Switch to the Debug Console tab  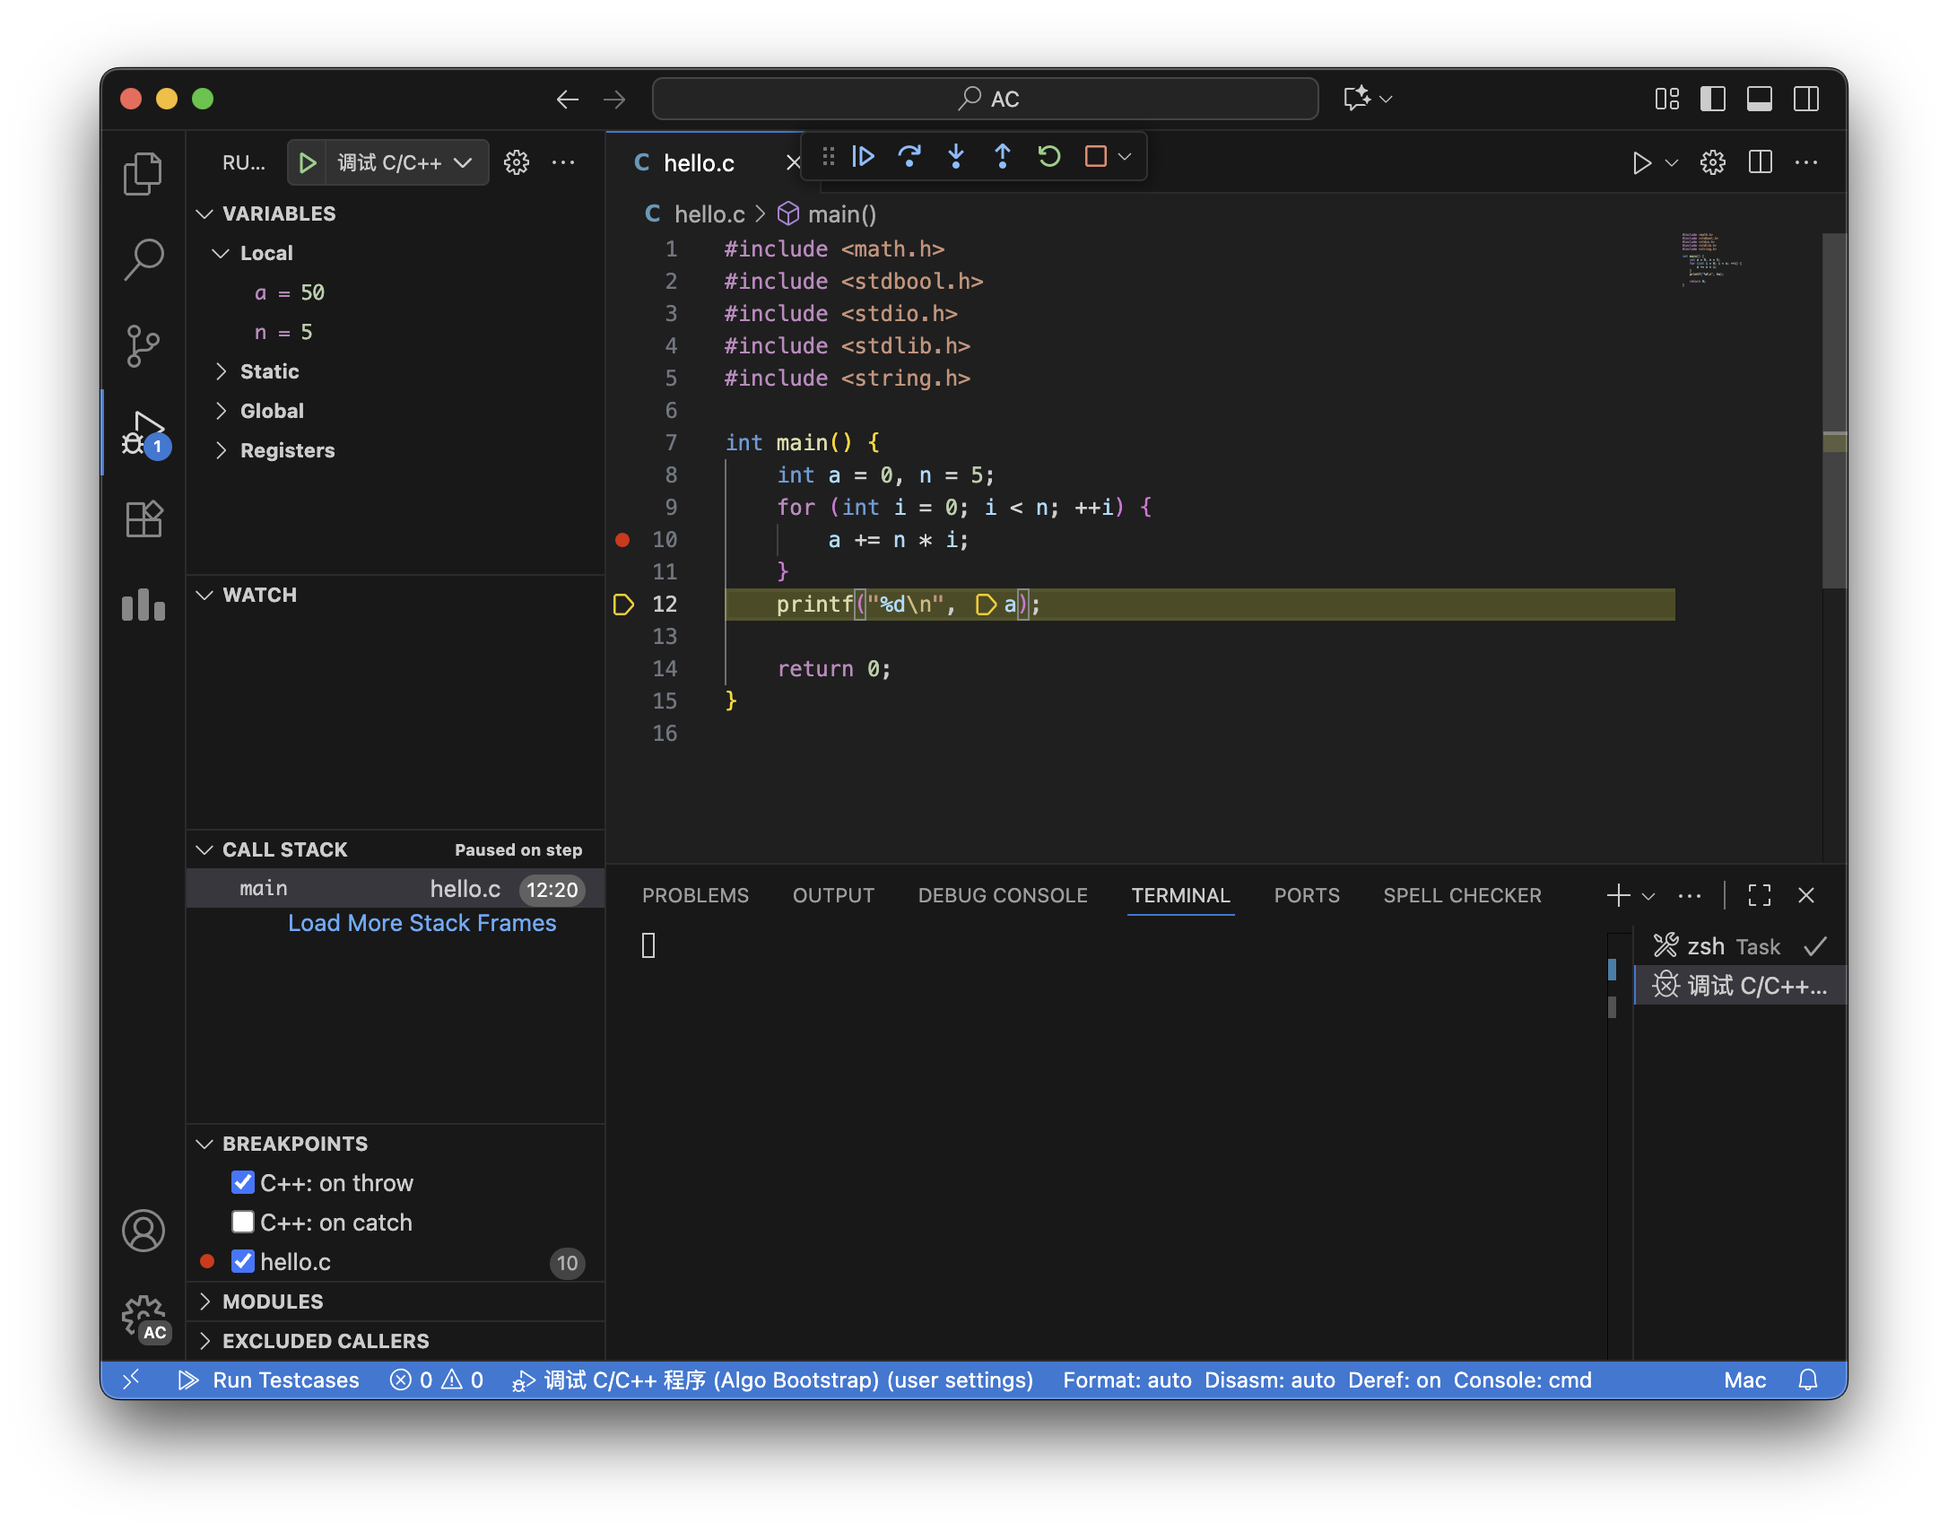(1002, 895)
